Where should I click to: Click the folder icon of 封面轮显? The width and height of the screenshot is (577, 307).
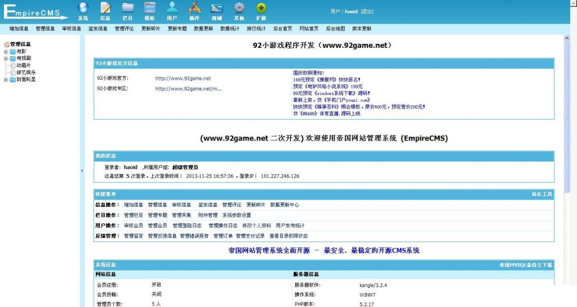(x=13, y=79)
